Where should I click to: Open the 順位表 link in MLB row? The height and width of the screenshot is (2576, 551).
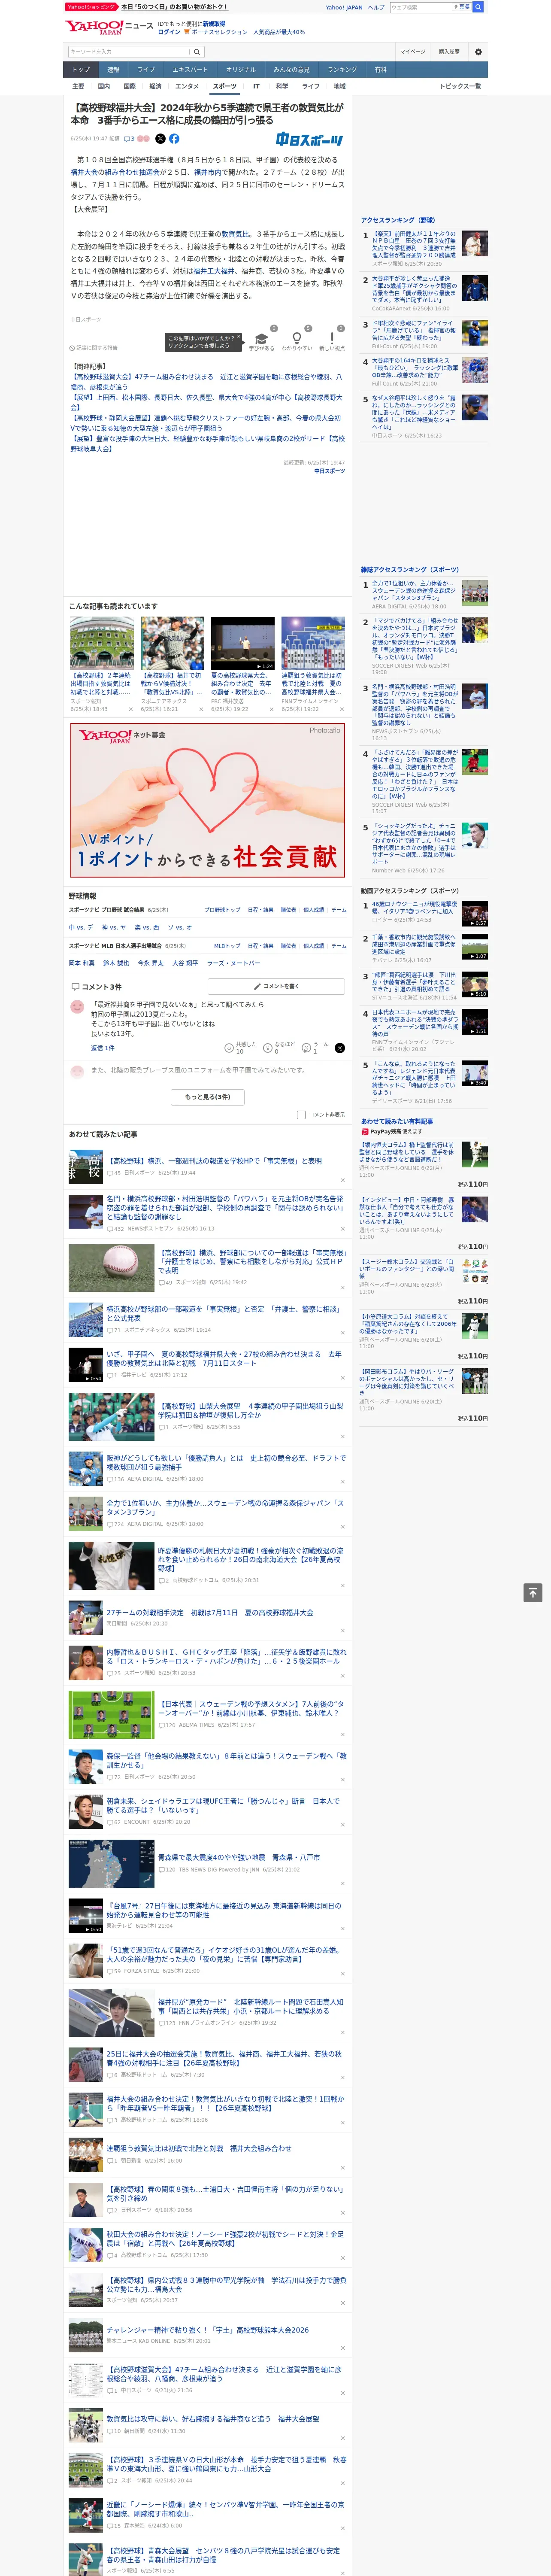288,945
